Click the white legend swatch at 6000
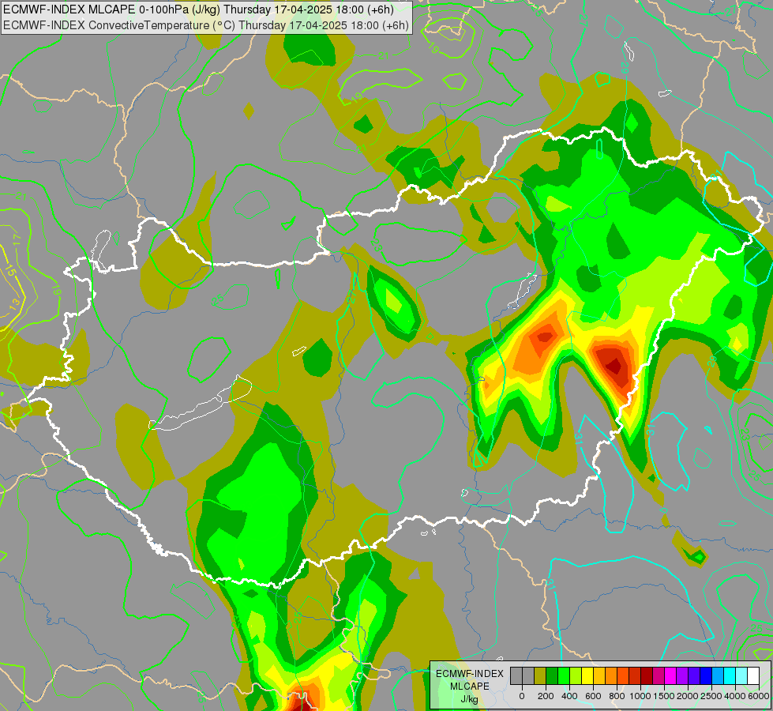The width and height of the screenshot is (773, 711). click(754, 676)
